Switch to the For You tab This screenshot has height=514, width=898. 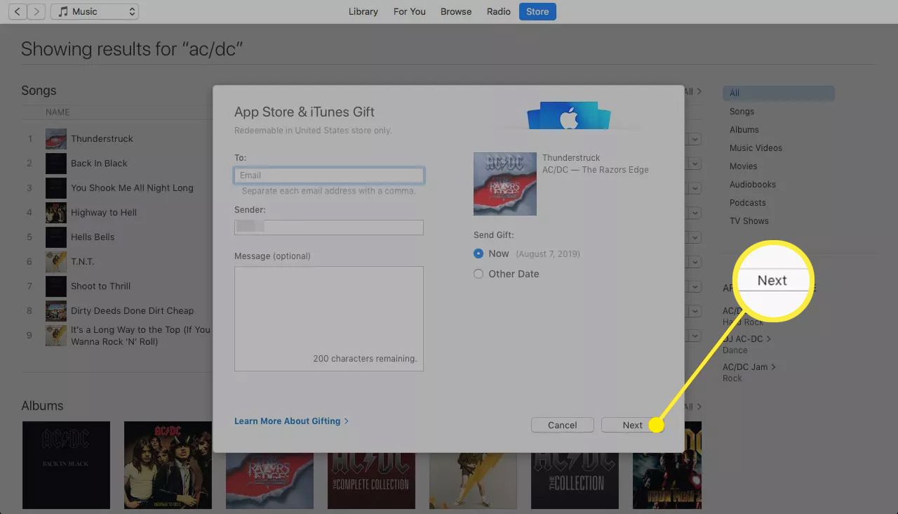[x=409, y=11]
